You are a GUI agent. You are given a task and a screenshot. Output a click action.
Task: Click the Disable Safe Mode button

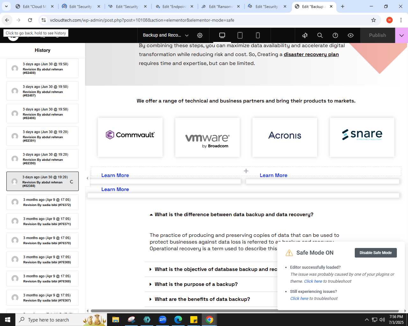tap(375, 253)
